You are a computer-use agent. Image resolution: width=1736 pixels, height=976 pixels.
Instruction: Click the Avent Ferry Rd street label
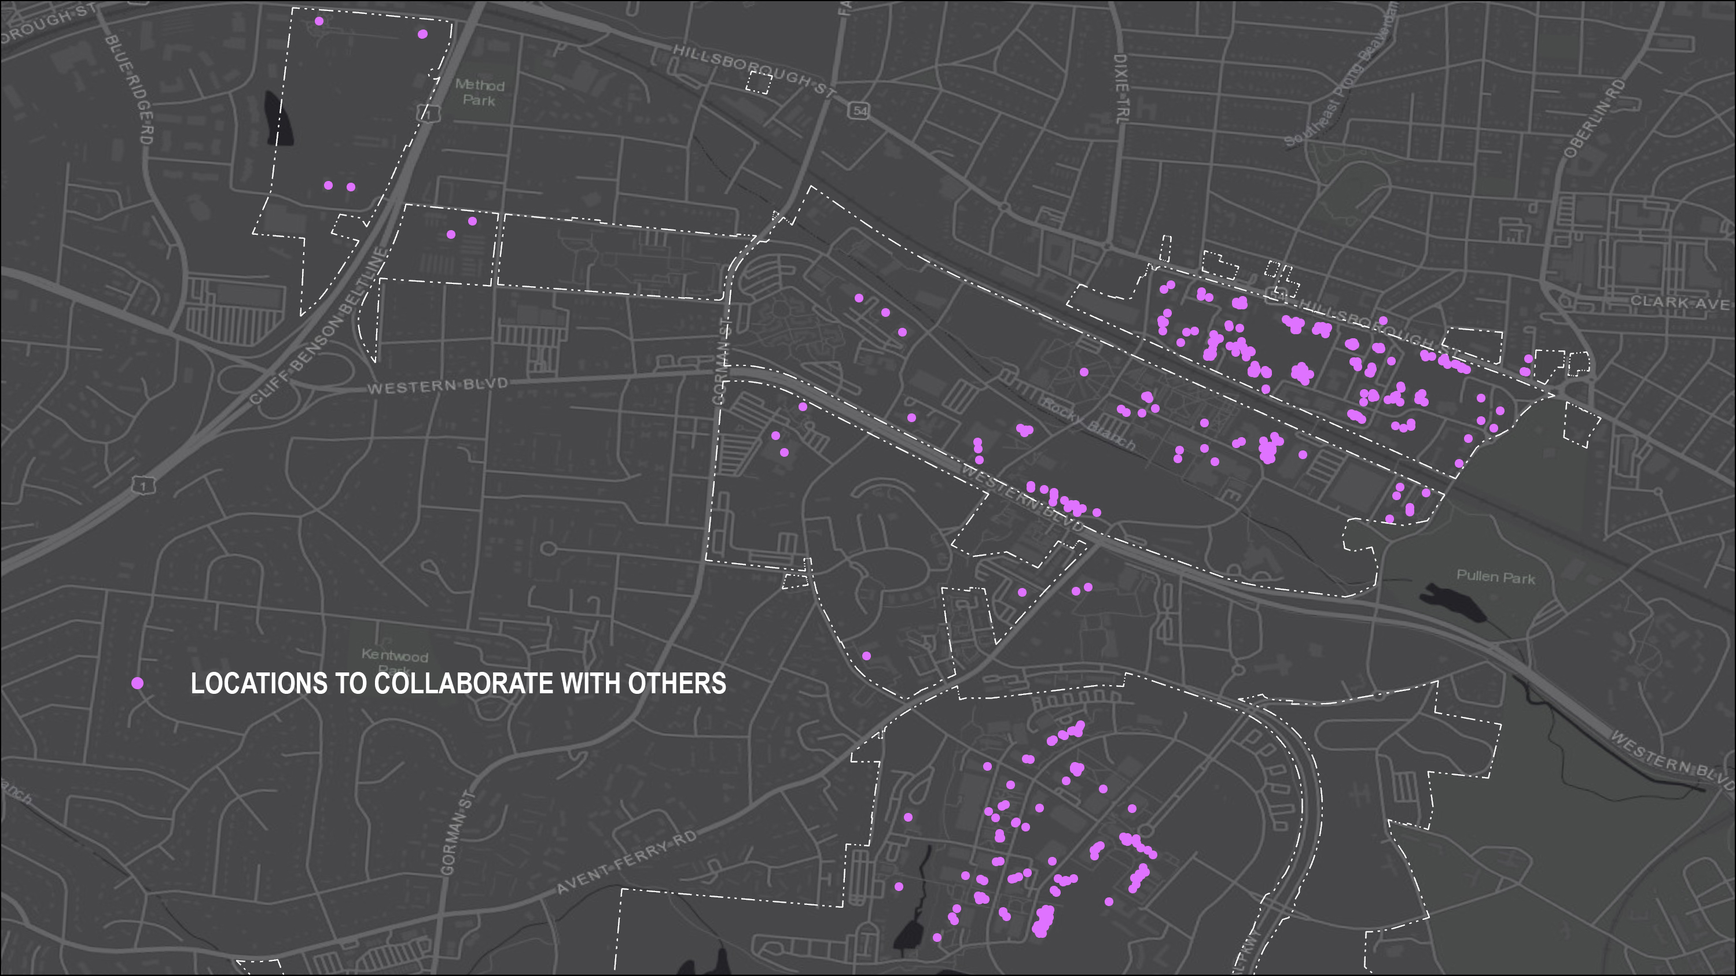pyautogui.click(x=627, y=863)
